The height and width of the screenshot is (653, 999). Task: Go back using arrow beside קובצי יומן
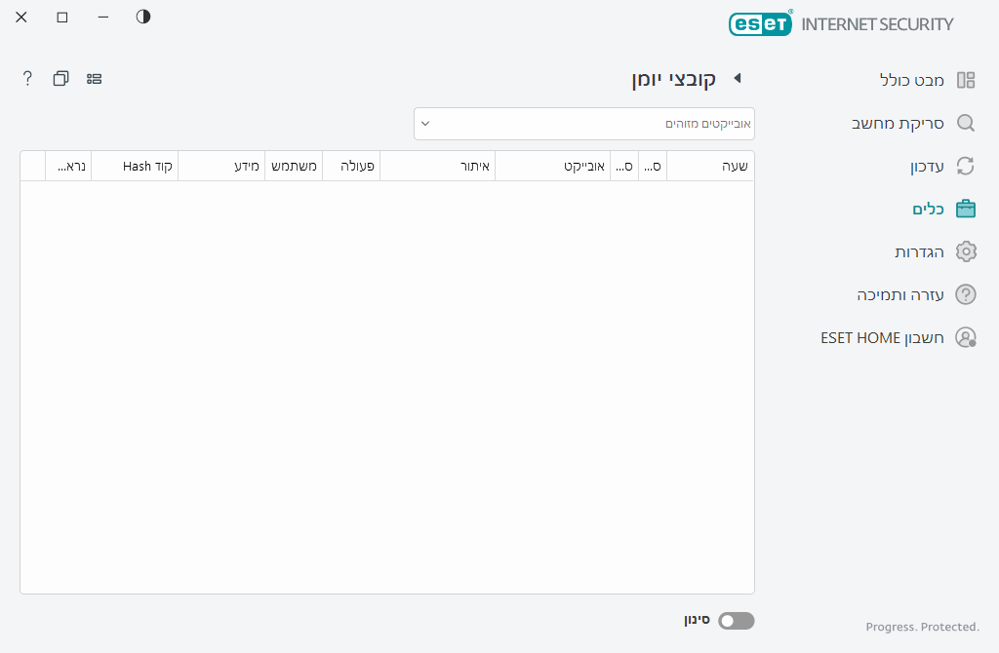[x=738, y=78]
